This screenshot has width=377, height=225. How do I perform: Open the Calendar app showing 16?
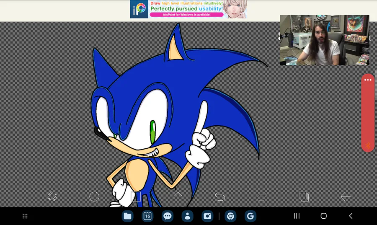pyautogui.click(x=147, y=216)
